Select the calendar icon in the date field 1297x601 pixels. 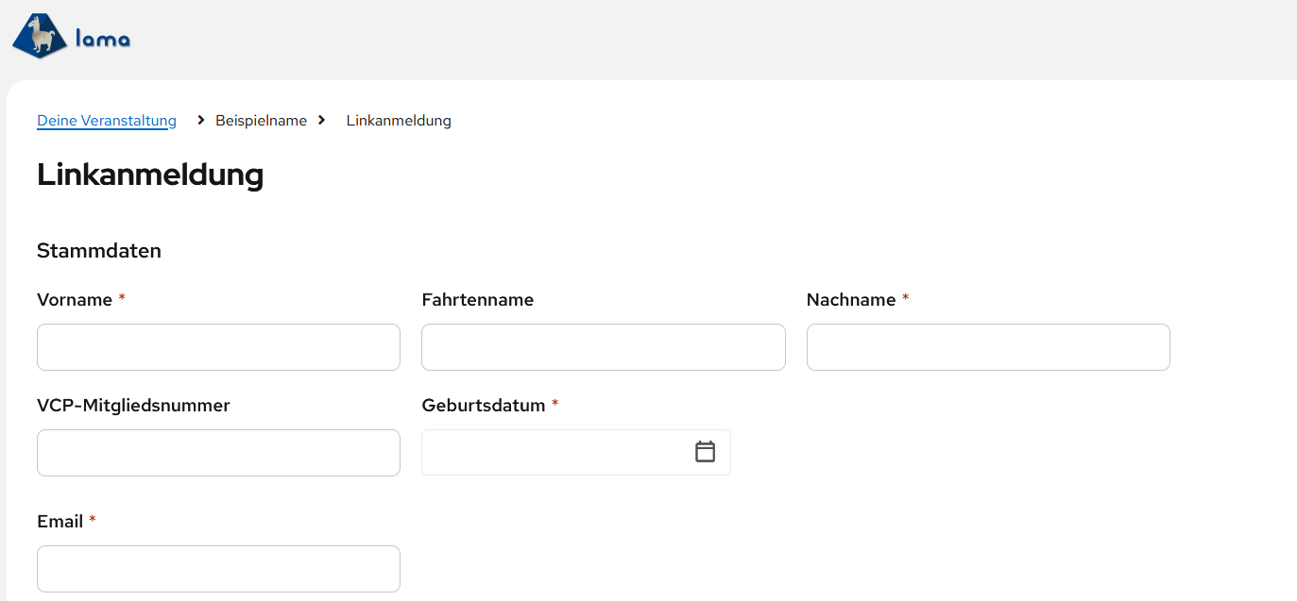706,452
